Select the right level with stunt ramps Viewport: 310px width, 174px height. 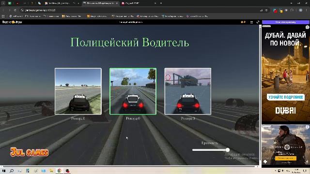pyautogui.click(x=188, y=91)
